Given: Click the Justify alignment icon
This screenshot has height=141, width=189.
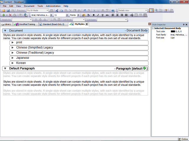Looking at the screenshot, I should [x=126, y=15].
